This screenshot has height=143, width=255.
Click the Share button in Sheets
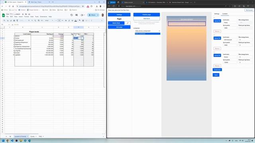(x=92, y=15)
